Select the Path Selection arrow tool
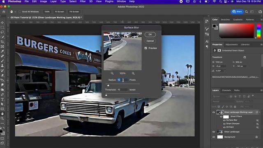The width and height of the screenshot is (263, 148). (x=2, y=104)
